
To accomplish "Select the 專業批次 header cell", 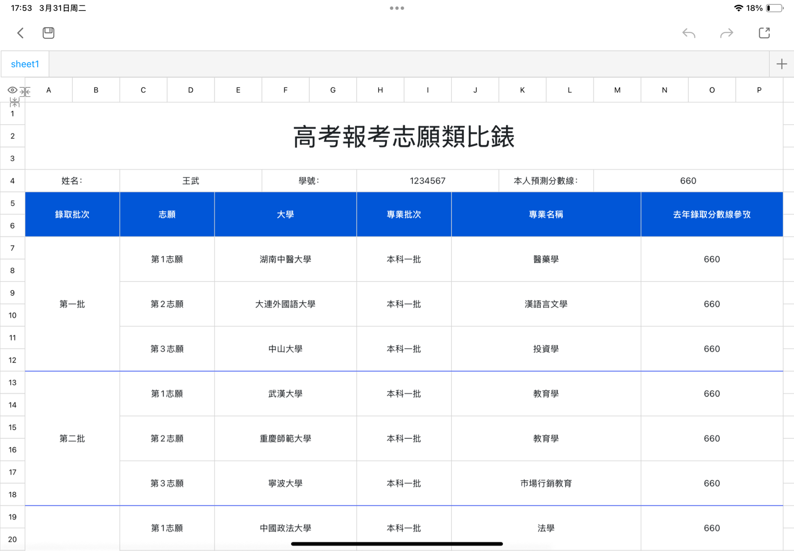I will (x=404, y=215).
